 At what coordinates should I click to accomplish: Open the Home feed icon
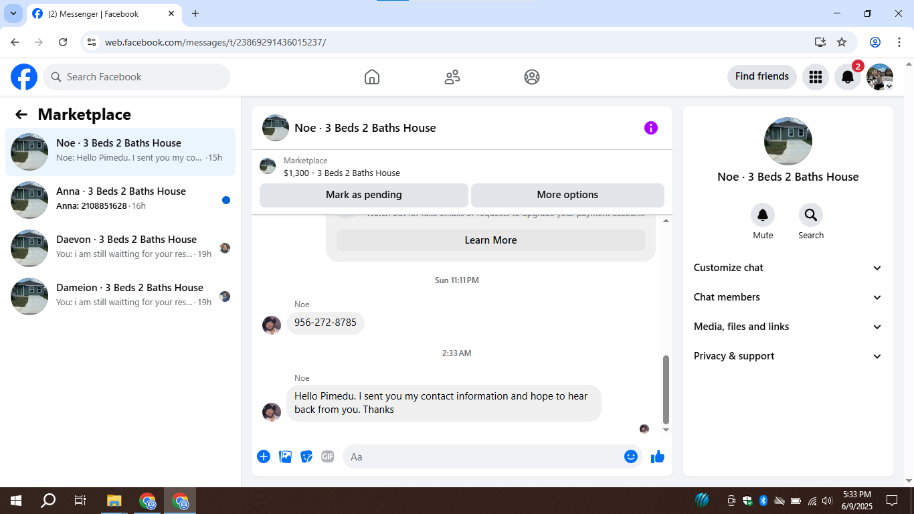372,77
